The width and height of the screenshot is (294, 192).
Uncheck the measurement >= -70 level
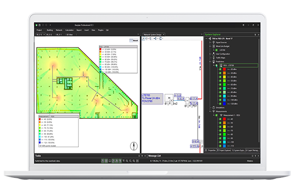coord(220,131)
